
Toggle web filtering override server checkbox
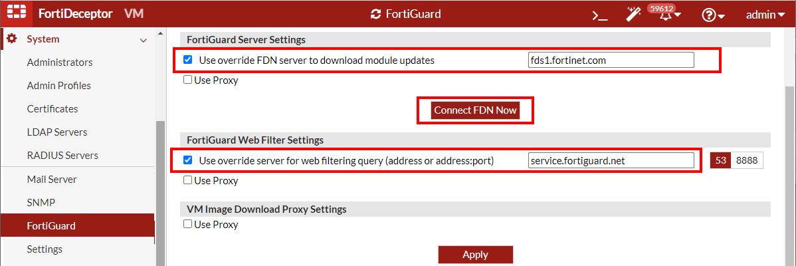pyautogui.click(x=188, y=160)
